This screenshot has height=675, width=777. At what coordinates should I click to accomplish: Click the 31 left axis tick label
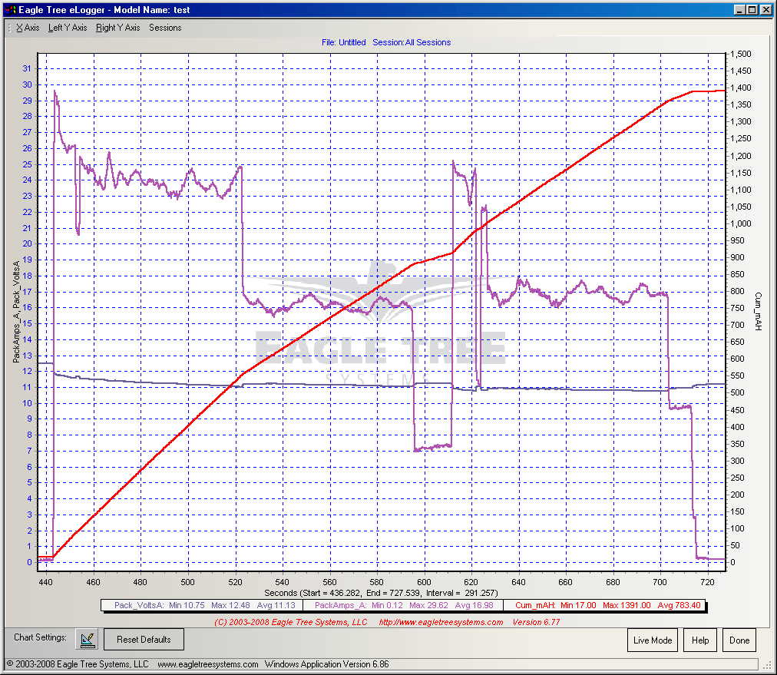(x=27, y=68)
